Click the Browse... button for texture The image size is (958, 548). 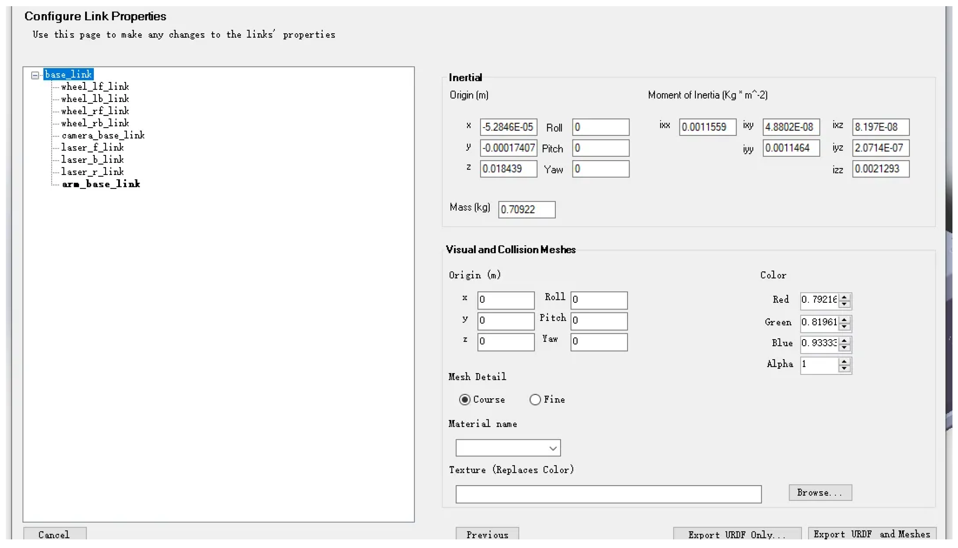tap(820, 493)
